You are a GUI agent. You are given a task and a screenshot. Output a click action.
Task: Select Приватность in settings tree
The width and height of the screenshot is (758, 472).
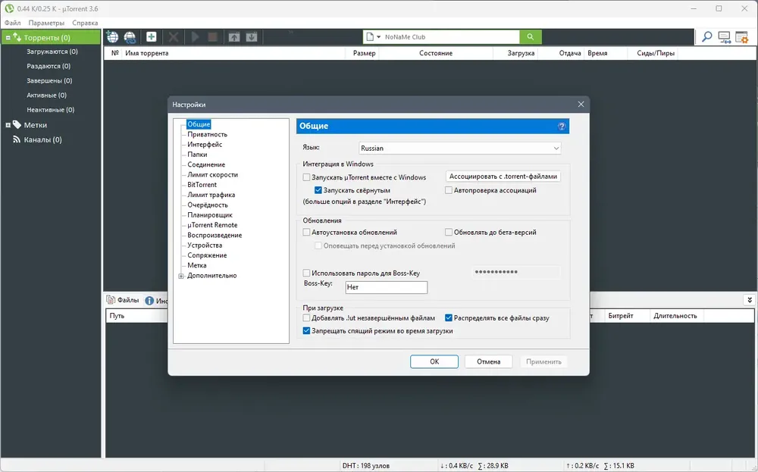pos(207,134)
